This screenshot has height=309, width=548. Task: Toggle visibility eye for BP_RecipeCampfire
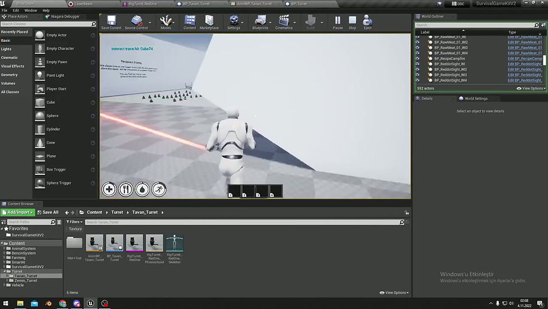(x=418, y=59)
